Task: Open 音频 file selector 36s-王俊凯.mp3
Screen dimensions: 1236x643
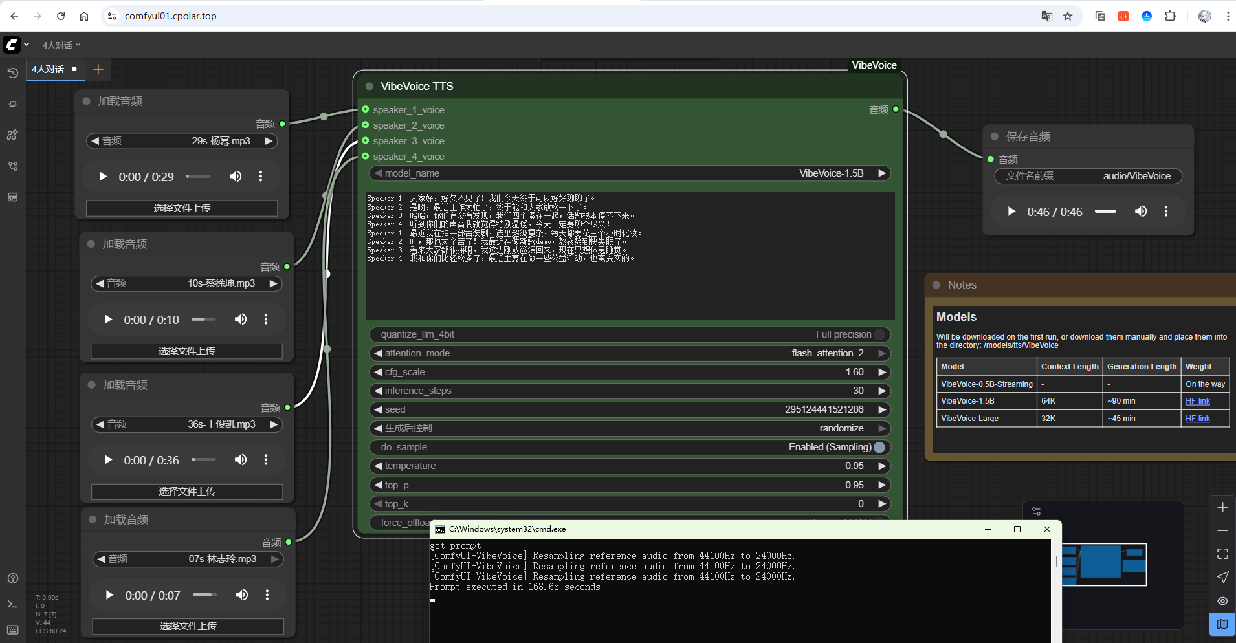Action: pyautogui.click(x=187, y=424)
